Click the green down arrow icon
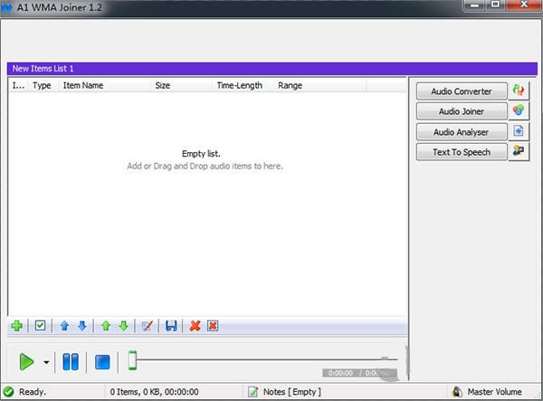Screen dimensions: 543x401 coord(123,326)
